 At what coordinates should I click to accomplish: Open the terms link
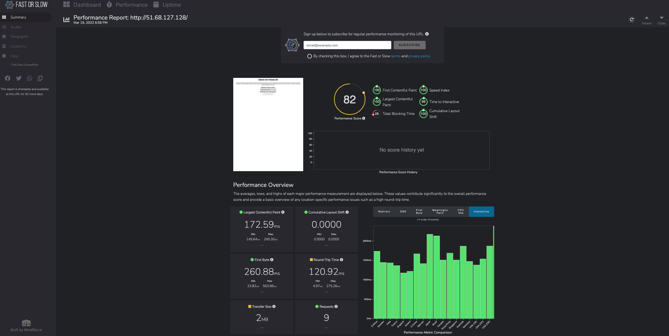396,56
